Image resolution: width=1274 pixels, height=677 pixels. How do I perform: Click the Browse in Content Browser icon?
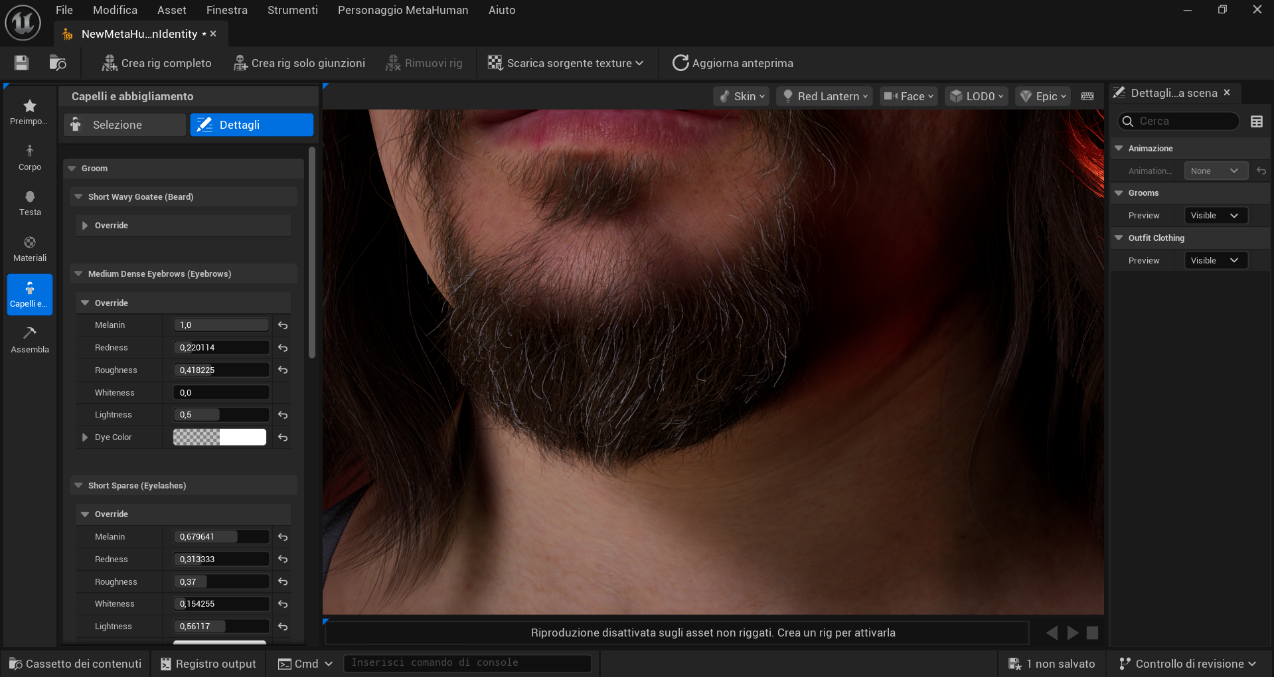(x=58, y=63)
